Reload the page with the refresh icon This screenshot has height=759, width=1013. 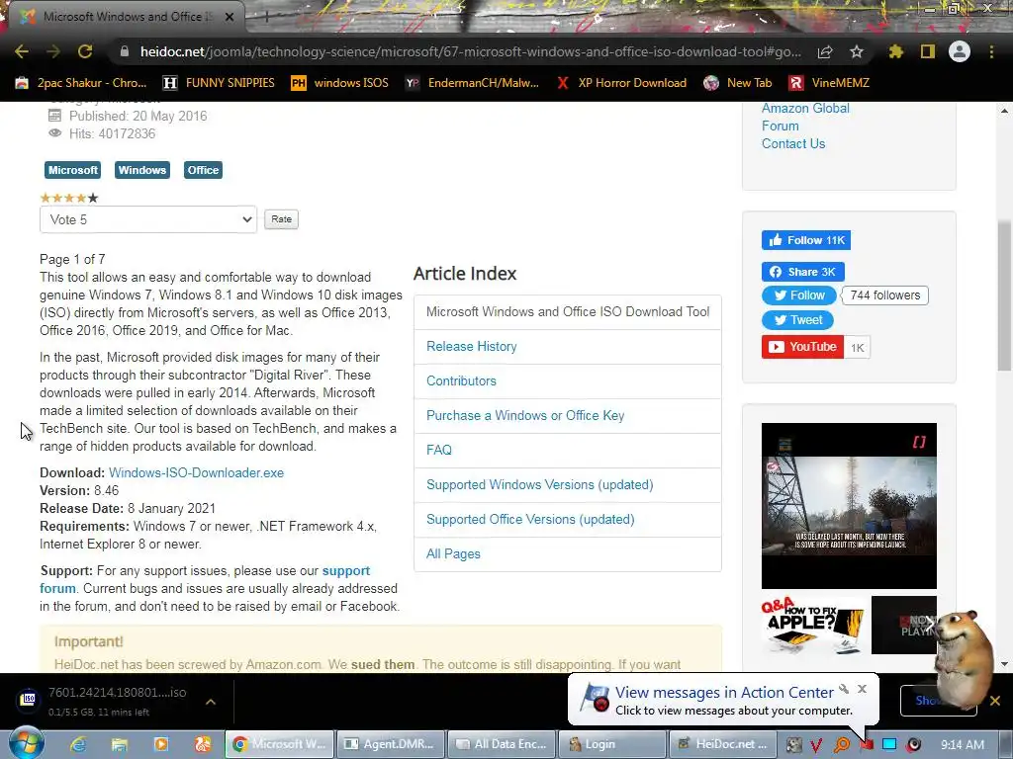(85, 51)
